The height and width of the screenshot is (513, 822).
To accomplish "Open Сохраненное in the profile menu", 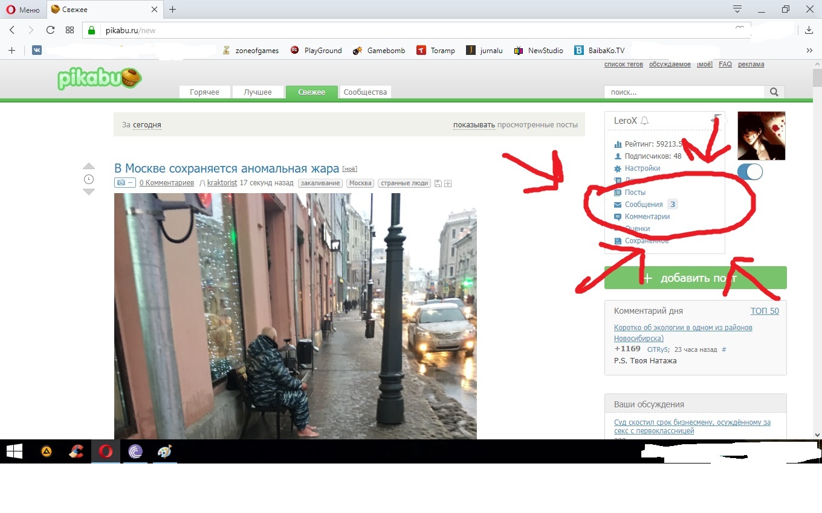I will (x=647, y=241).
